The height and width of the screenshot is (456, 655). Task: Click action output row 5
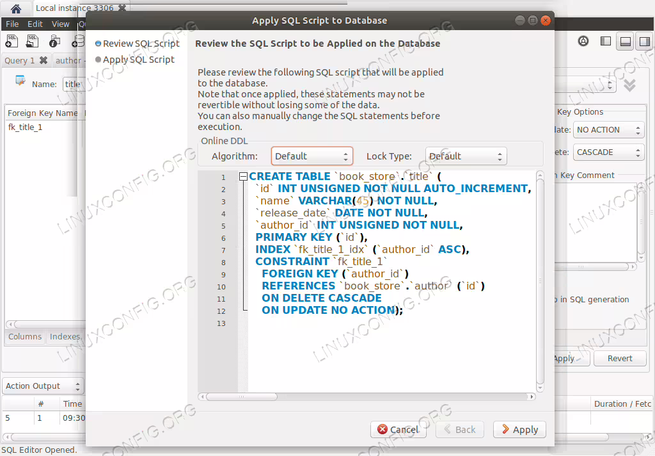pos(44,418)
